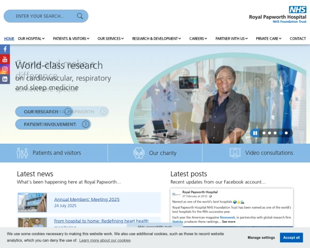Open the Newsweek link in post

(x=227, y=218)
